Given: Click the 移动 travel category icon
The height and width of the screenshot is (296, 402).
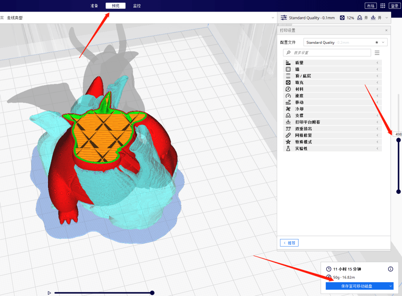Looking at the screenshot, I should (288, 102).
